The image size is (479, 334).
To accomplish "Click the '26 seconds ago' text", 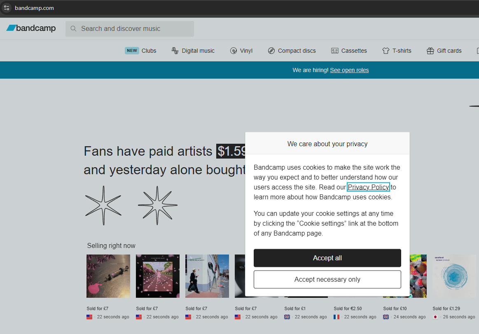I will coord(459,317).
